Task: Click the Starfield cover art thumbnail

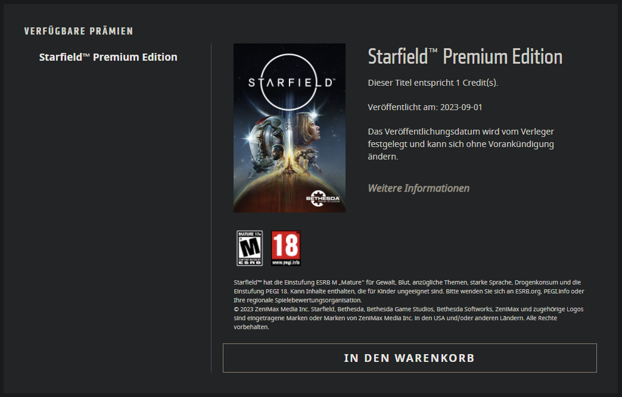Action: 290,128
